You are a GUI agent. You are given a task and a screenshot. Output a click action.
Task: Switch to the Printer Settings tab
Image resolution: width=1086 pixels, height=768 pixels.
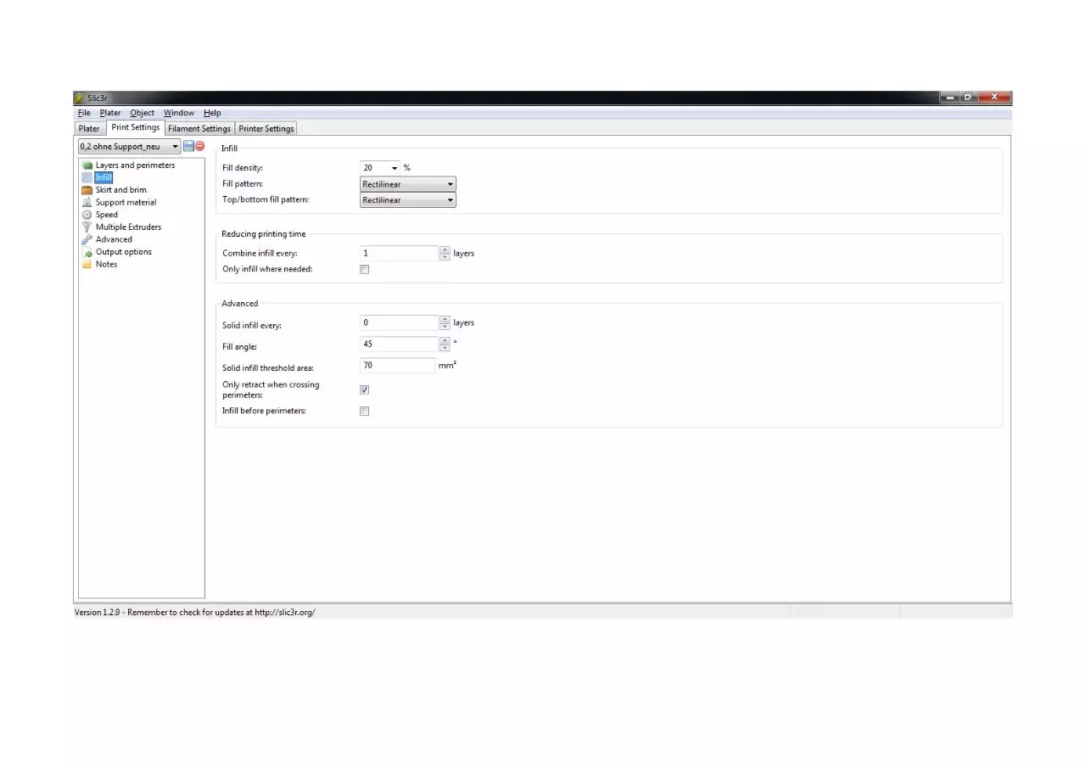(266, 129)
